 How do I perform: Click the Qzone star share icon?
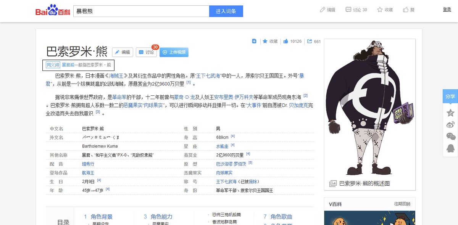(x=450, y=112)
